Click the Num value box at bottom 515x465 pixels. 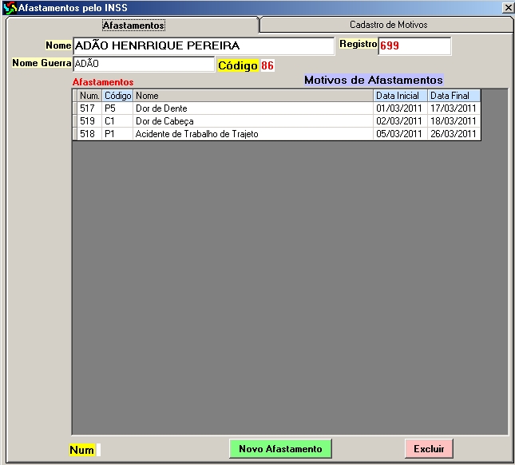(x=98, y=450)
